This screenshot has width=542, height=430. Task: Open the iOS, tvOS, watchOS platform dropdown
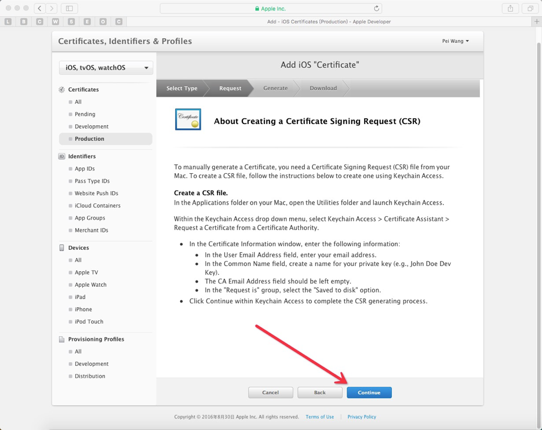[x=106, y=67]
